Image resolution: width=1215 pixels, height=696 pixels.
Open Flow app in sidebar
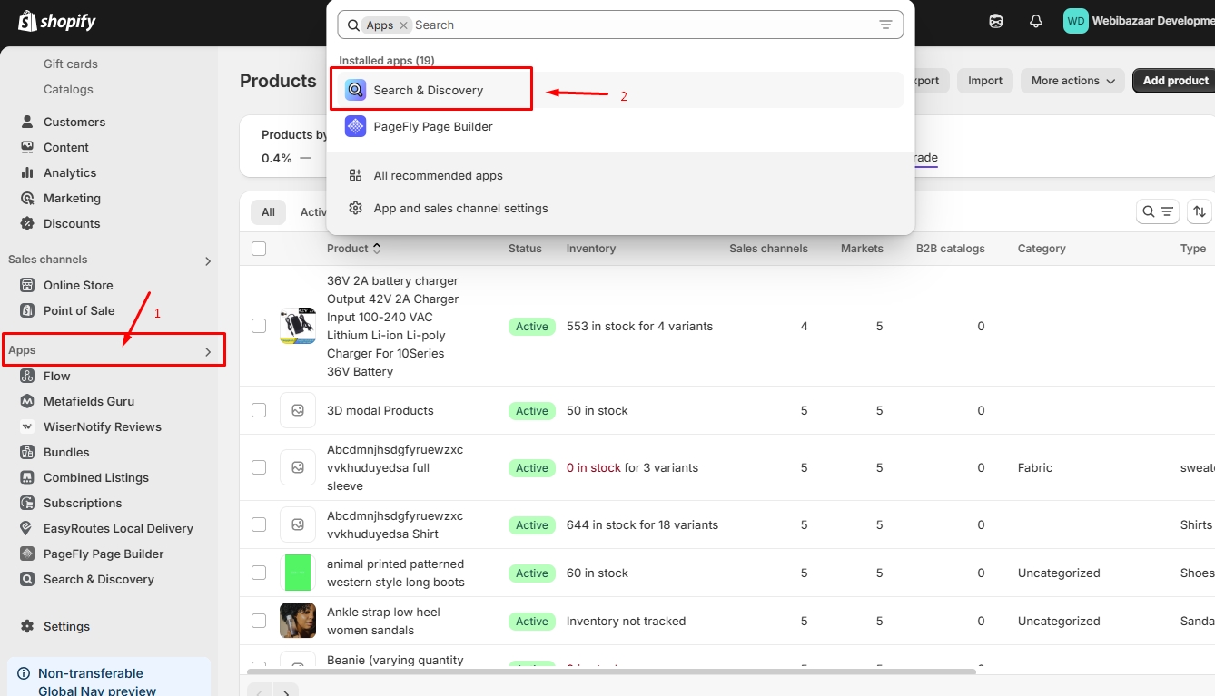[x=56, y=376]
